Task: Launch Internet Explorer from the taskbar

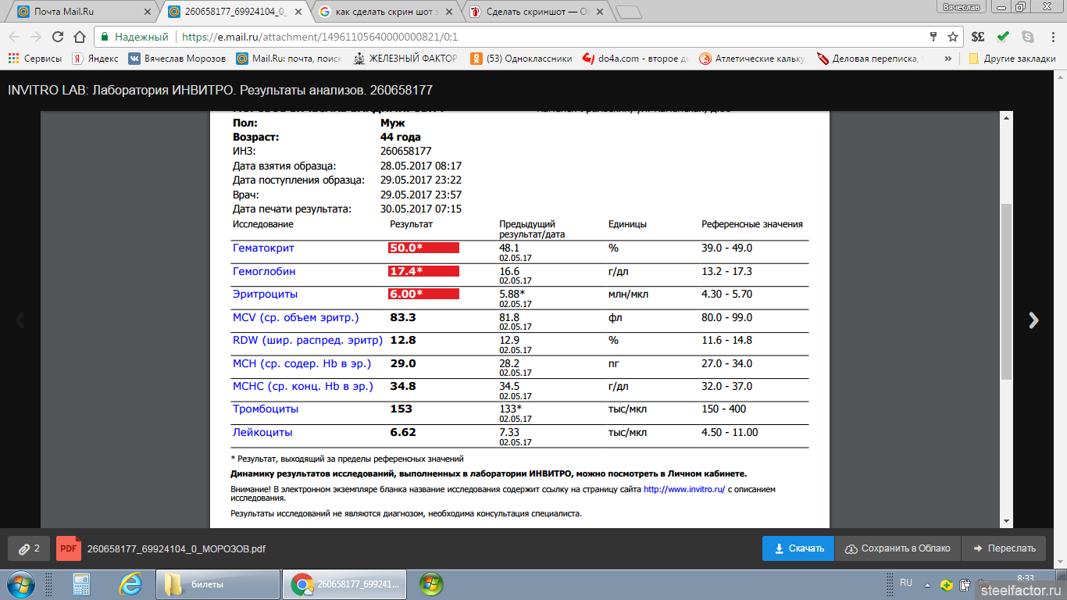Action: [x=130, y=584]
